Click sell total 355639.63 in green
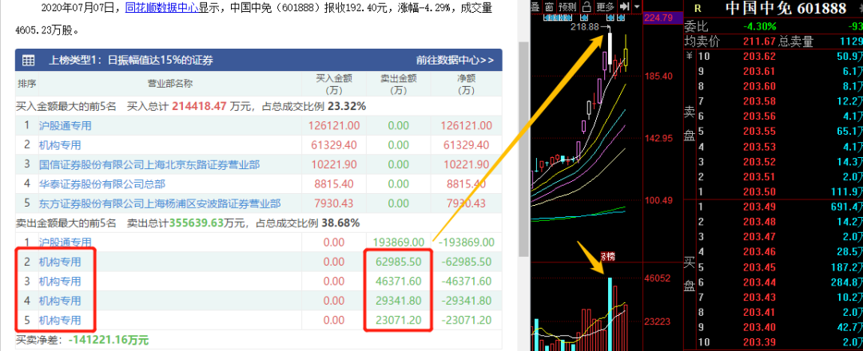 [x=197, y=223]
